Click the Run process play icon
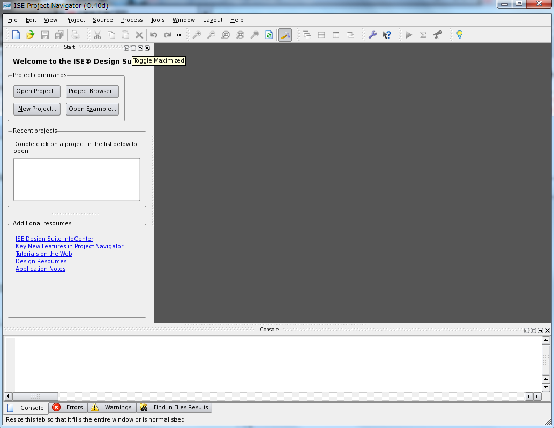Image resolution: width=554 pixels, height=428 pixels. tap(409, 35)
